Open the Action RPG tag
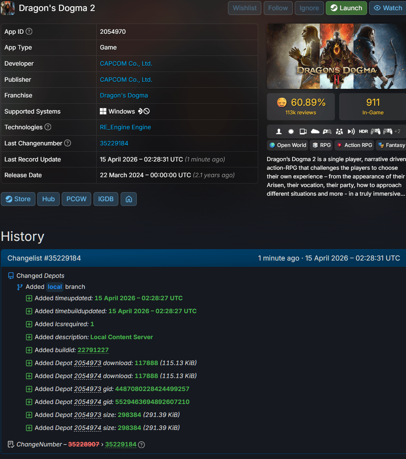 [354, 145]
